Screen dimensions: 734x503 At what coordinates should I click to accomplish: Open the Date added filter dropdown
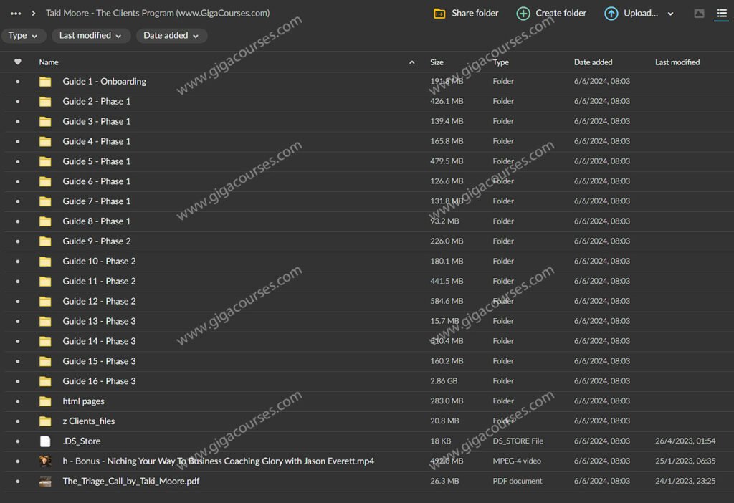pos(171,36)
